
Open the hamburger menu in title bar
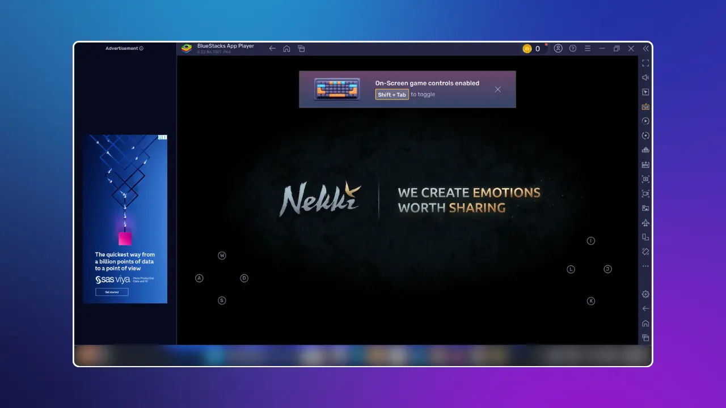tap(588, 49)
